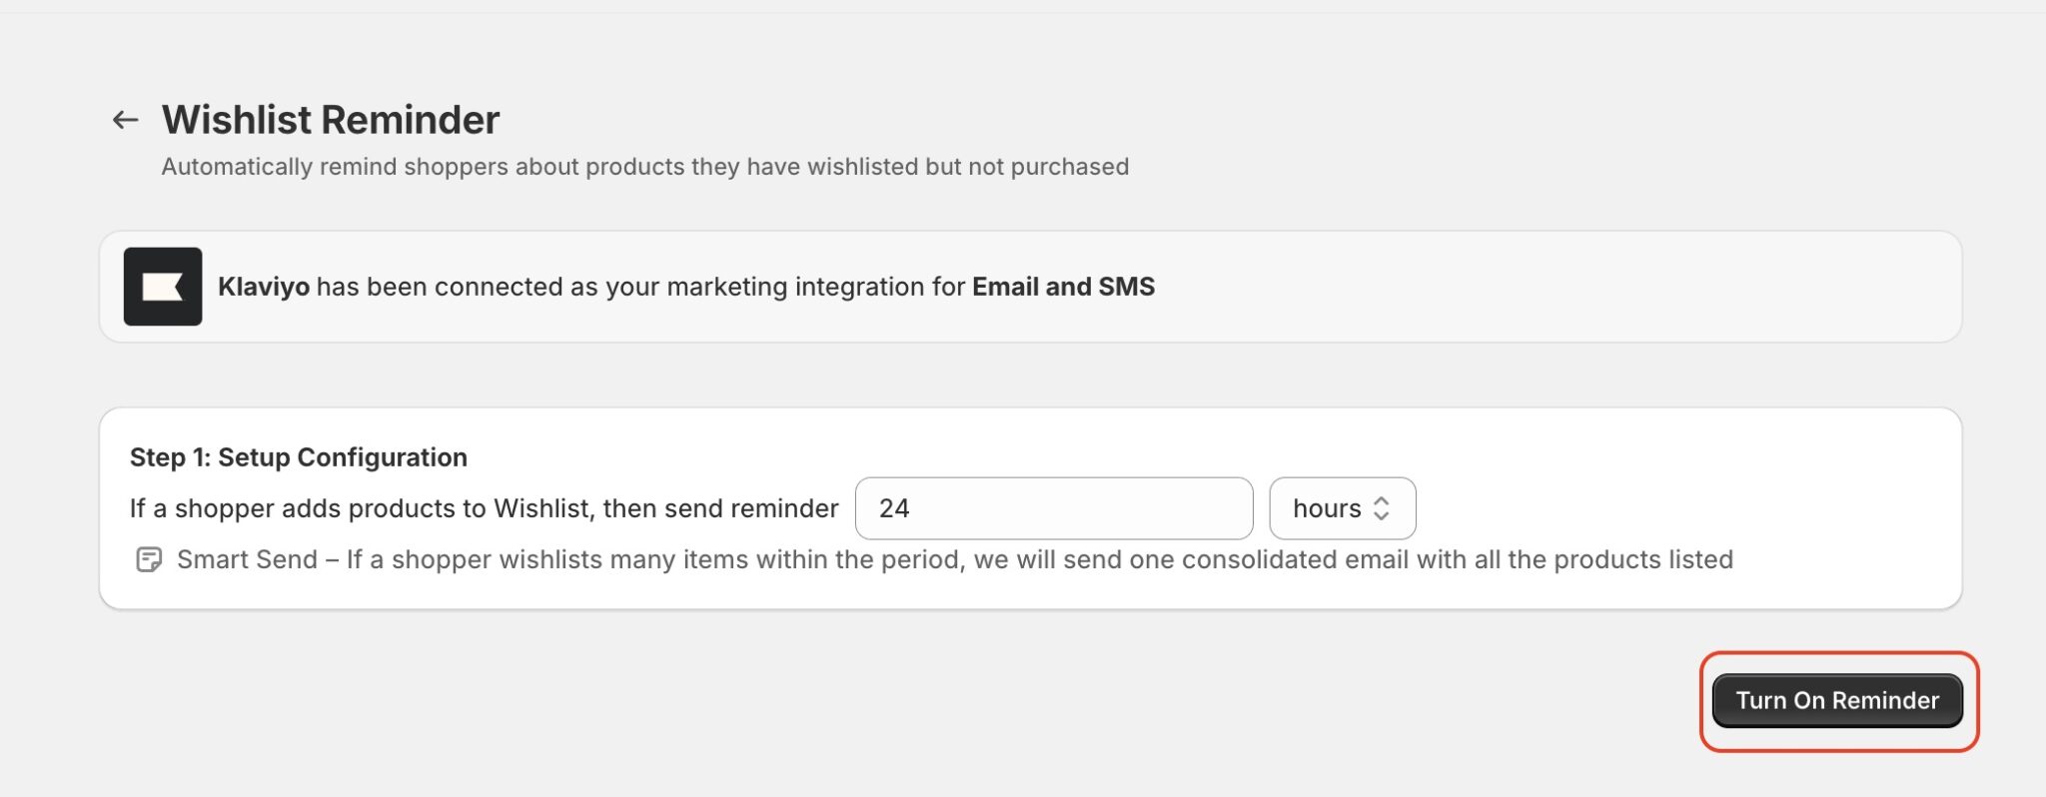Focus the reminder delay field showing 24
Screen dimensions: 2046x797
click(1054, 508)
